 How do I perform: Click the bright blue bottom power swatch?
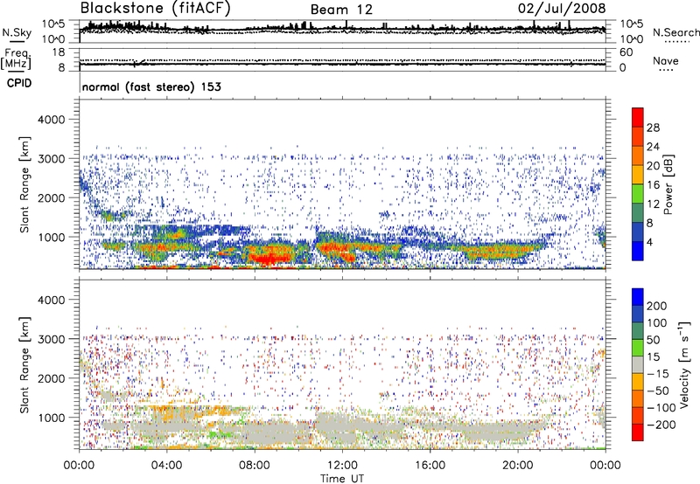(x=638, y=251)
